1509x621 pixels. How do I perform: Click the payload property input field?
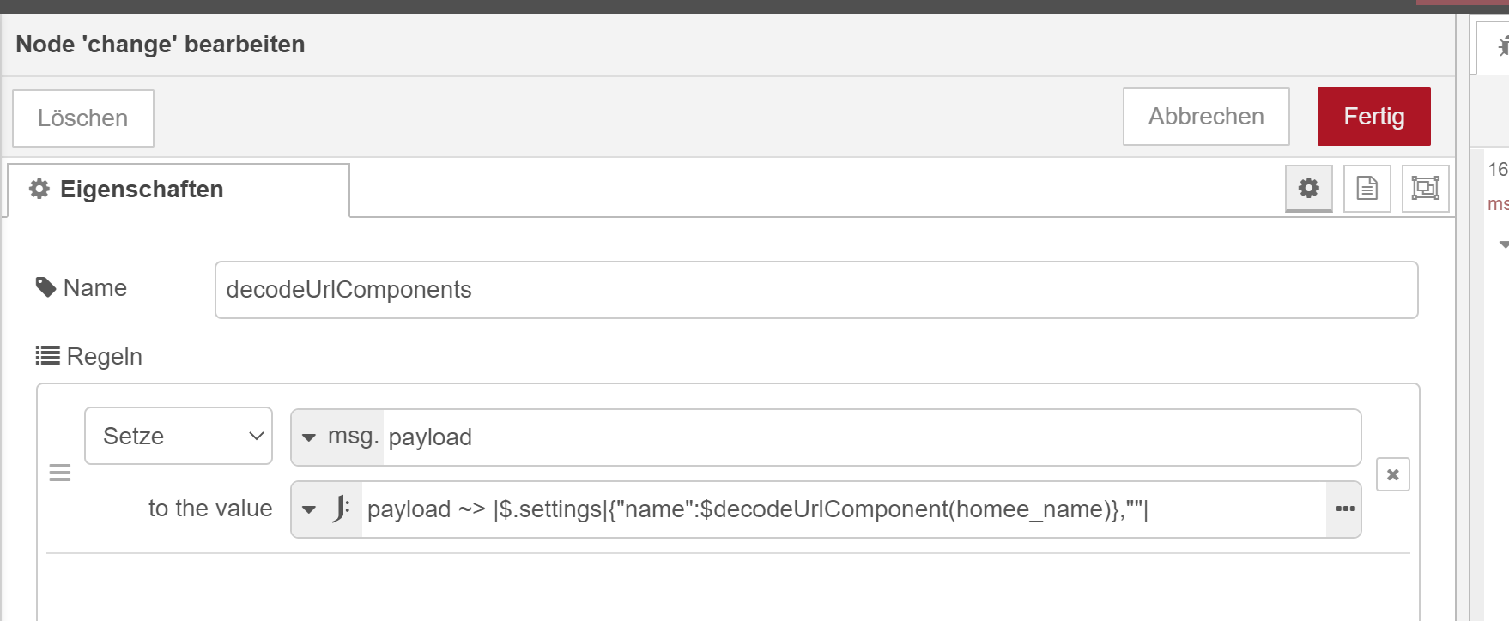[x=871, y=437]
